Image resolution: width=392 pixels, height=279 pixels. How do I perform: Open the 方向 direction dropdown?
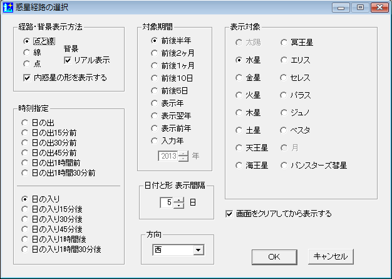[x=199, y=250]
